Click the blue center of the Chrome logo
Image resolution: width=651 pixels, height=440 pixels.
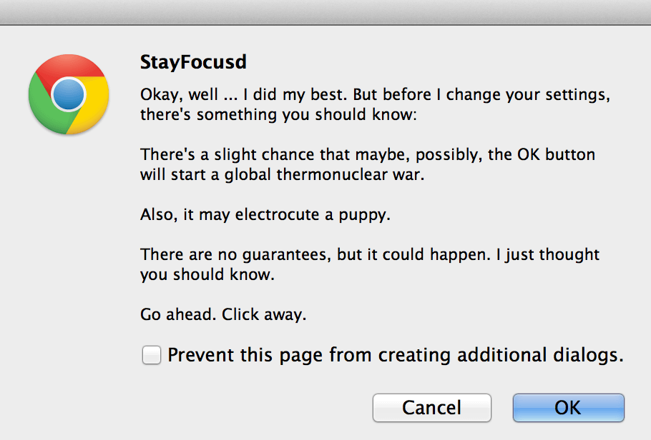pyautogui.click(x=69, y=94)
